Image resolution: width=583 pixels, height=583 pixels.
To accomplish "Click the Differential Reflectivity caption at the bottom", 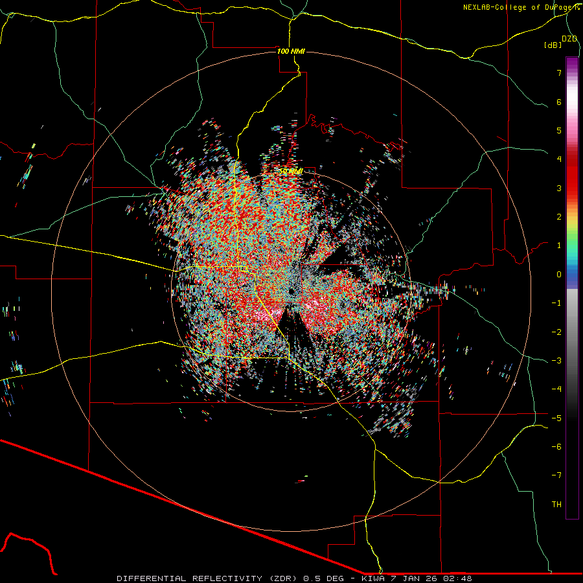I will pyautogui.click(x=294, y=578).
